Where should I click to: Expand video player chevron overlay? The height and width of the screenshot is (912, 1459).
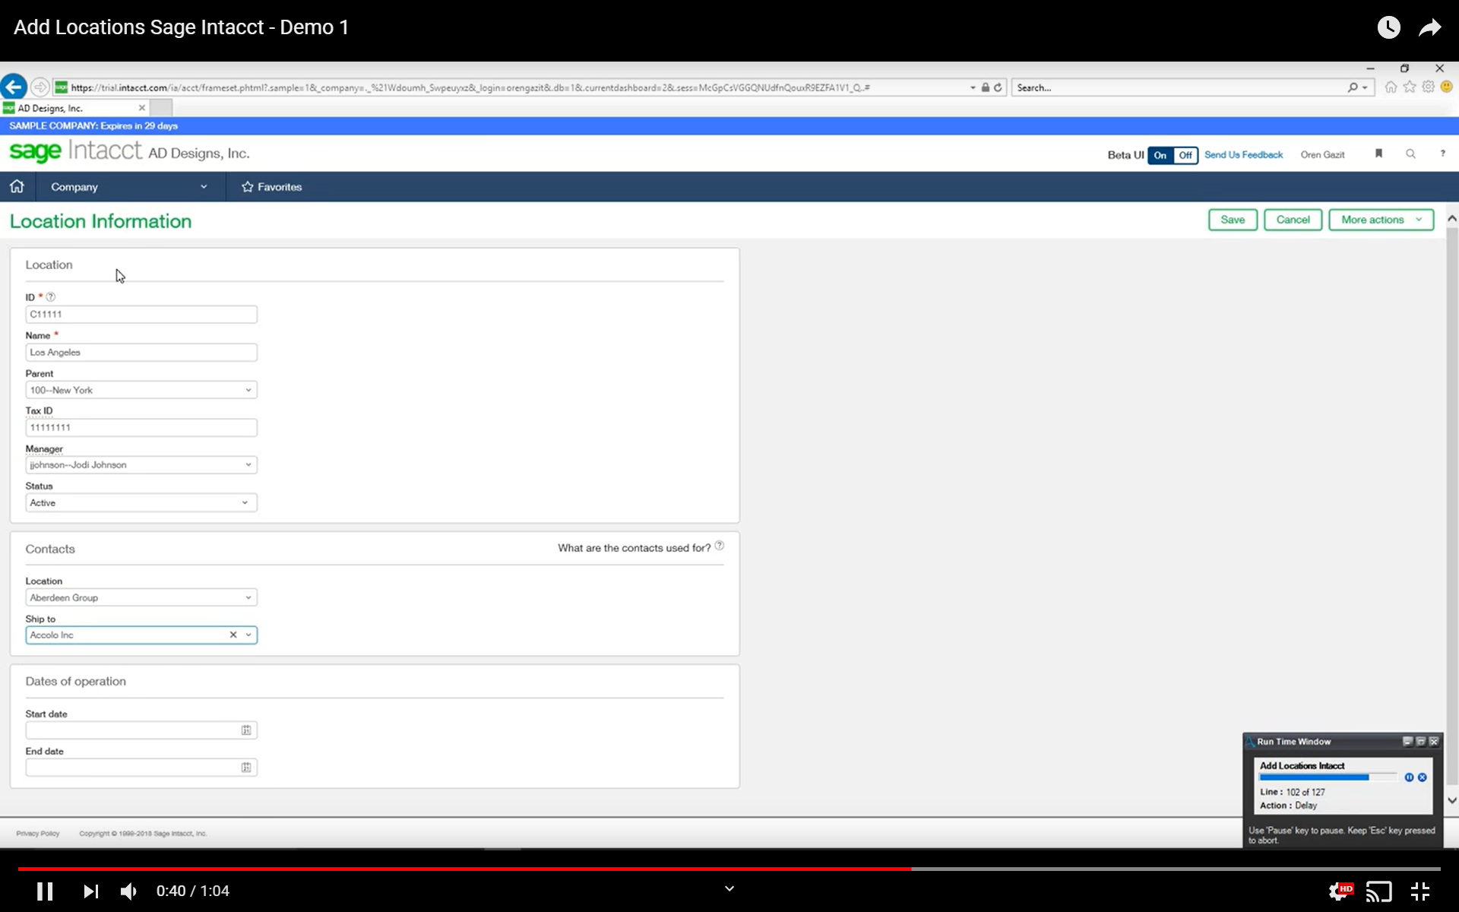pos(729,888)
